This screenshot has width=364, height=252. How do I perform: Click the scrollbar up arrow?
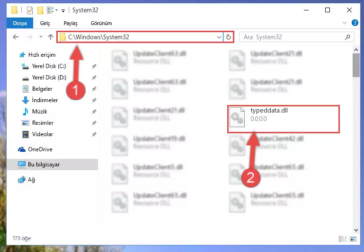356,50
